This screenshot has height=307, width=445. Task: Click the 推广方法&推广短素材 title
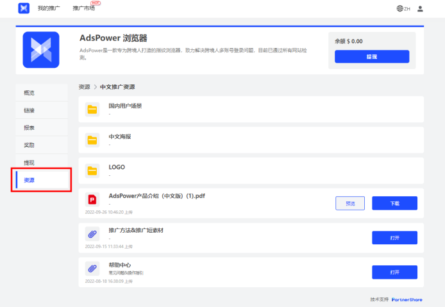click(136, 230)
